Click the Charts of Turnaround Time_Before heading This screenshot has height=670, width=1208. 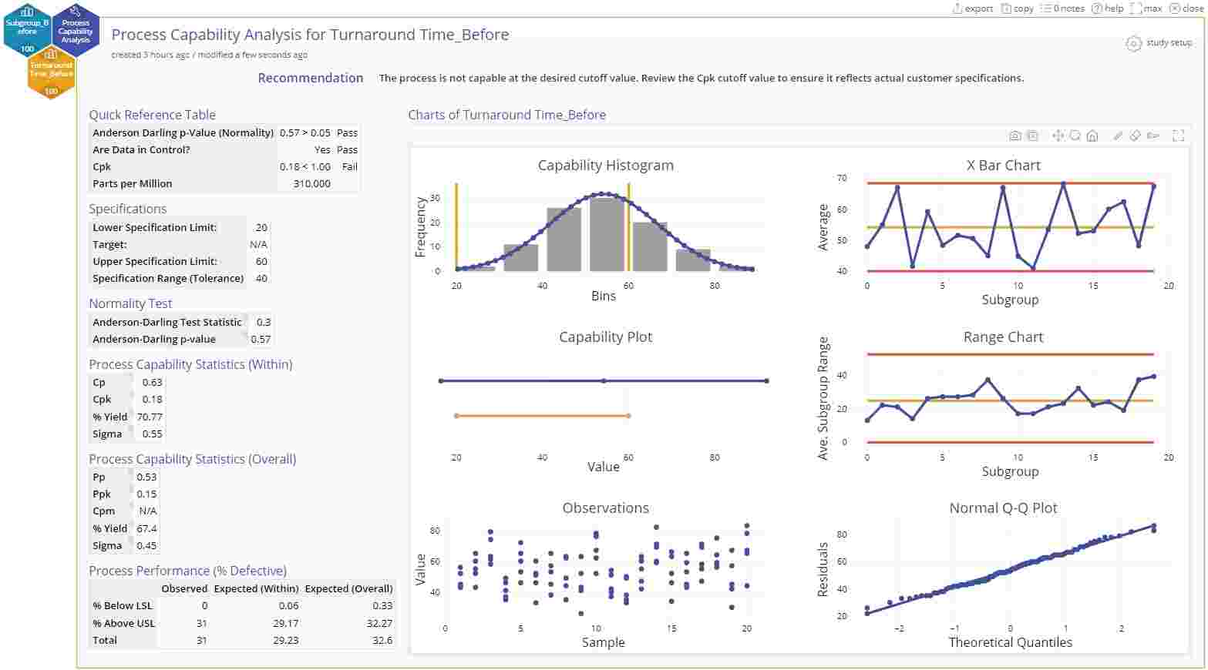(506, 115)
